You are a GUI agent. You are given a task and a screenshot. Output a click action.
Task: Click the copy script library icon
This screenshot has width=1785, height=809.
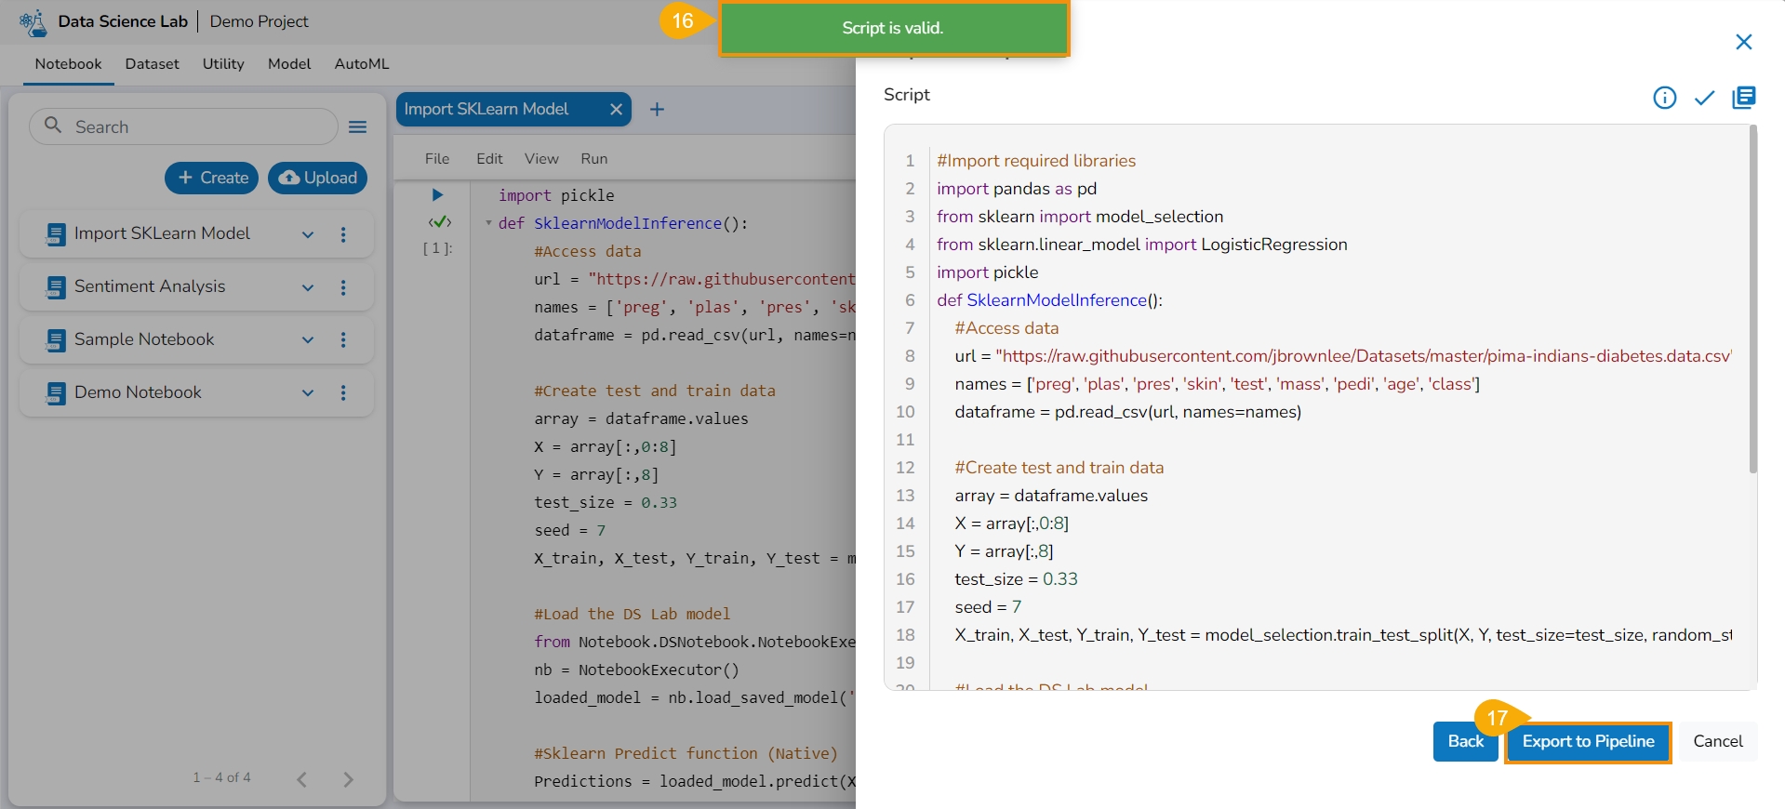click(1743, 98)
